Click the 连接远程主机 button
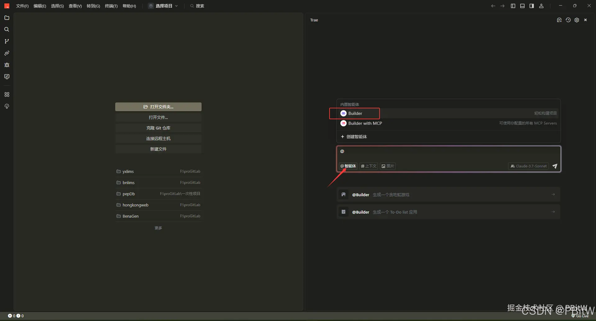 pos(158,138)
